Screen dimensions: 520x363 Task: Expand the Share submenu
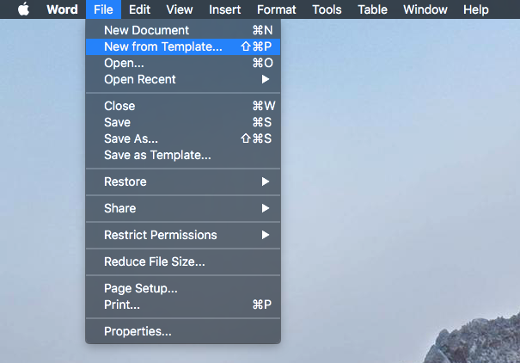[x=119, y=208]
